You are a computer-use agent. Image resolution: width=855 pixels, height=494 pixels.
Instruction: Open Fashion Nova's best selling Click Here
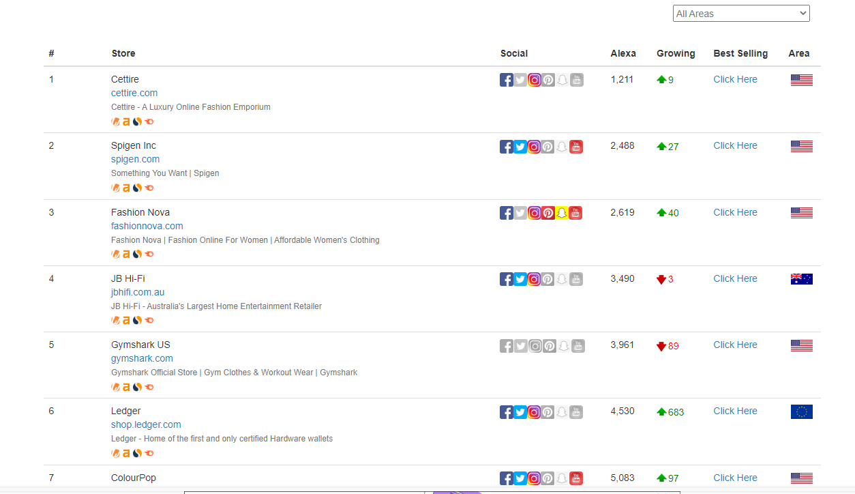[x=735, y=212]
